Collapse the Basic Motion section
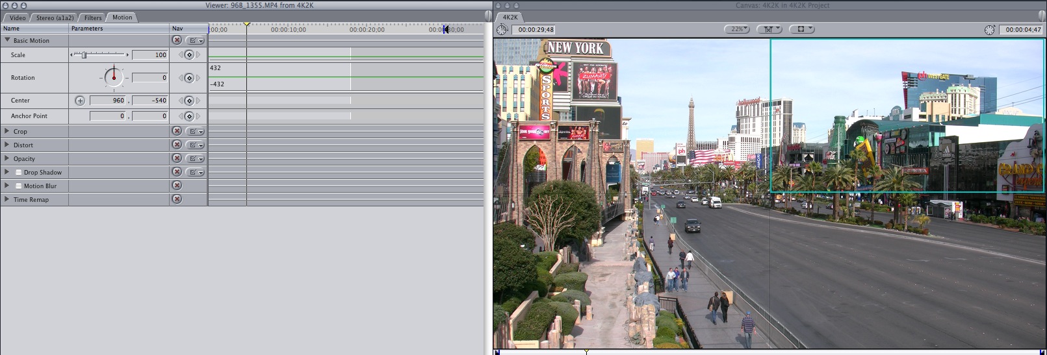This screenshot has width=1047, height=355. click(x=7, y=40)
